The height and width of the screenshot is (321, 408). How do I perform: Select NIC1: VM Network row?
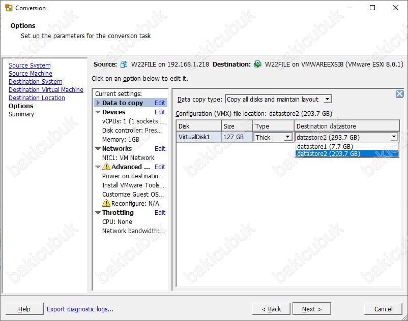click(x=128, y=157)
